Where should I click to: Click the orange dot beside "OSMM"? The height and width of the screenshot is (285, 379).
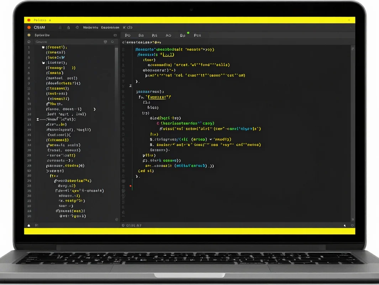[x=29, y=27]
